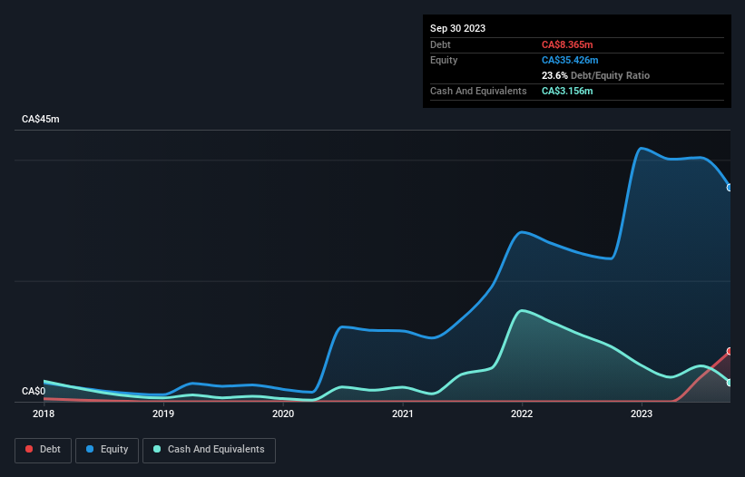Viewport: 745px width, 477px height.
Task: Click the red Debt legend dot
Action: click(29, 449)
